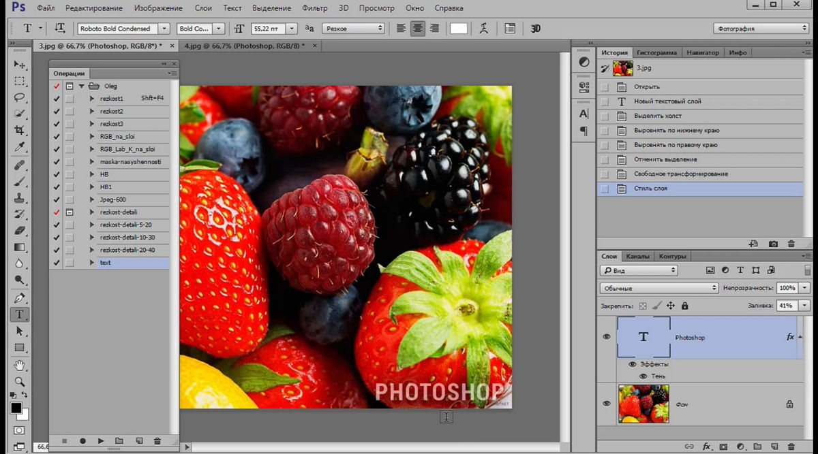Open warp text option
Screen dimensions: 818x454
(x=484, y=29)
